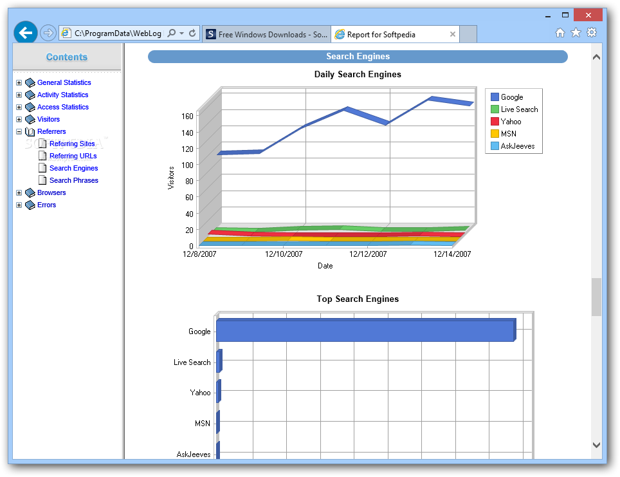Click the scrollbar up arrow
The height and width of the screenshot is (477, 620).
(596, 57)
